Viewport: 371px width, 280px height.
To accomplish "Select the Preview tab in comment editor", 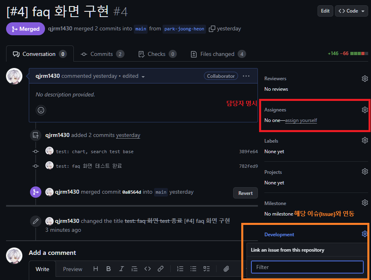I will point(73,269).
